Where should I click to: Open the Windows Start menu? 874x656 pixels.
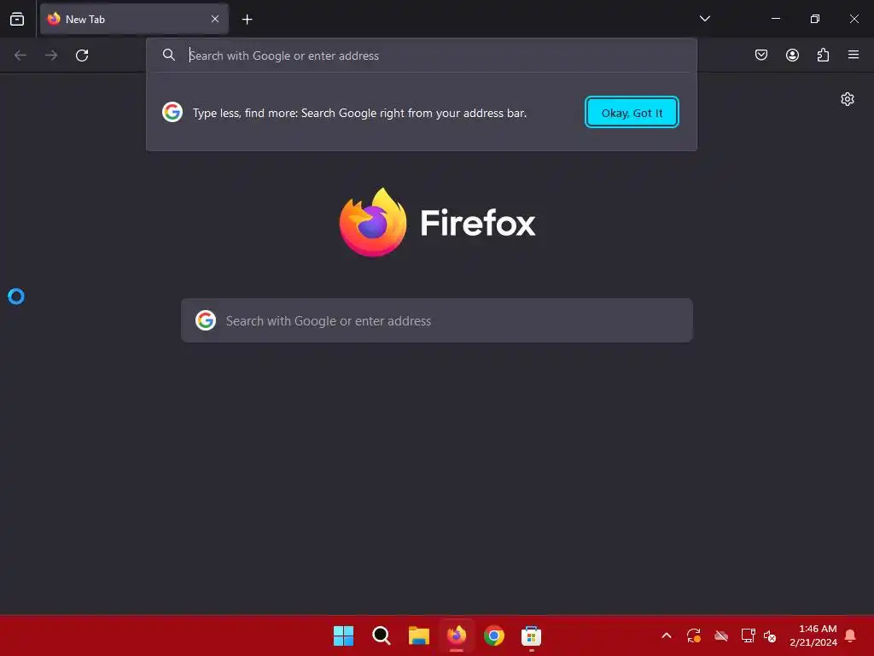(343, 635)
